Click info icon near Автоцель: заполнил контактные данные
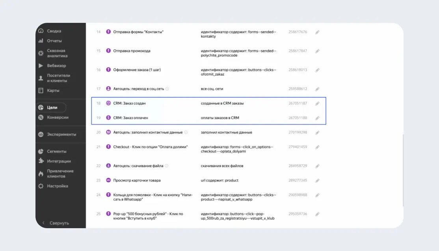Screen dimensions: 439x251 pyautogui.click(x=186, y=133)
